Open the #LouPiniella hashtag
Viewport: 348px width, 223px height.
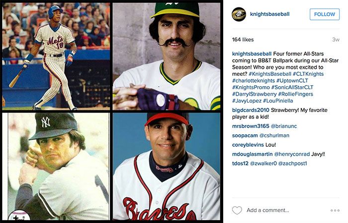pyautogui.click(x=278, y=101)
